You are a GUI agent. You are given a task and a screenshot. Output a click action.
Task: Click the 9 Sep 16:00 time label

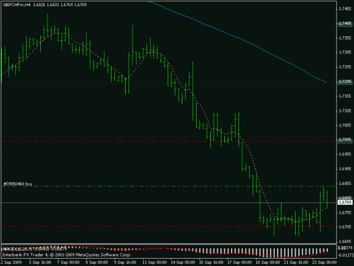coord(125,263)
